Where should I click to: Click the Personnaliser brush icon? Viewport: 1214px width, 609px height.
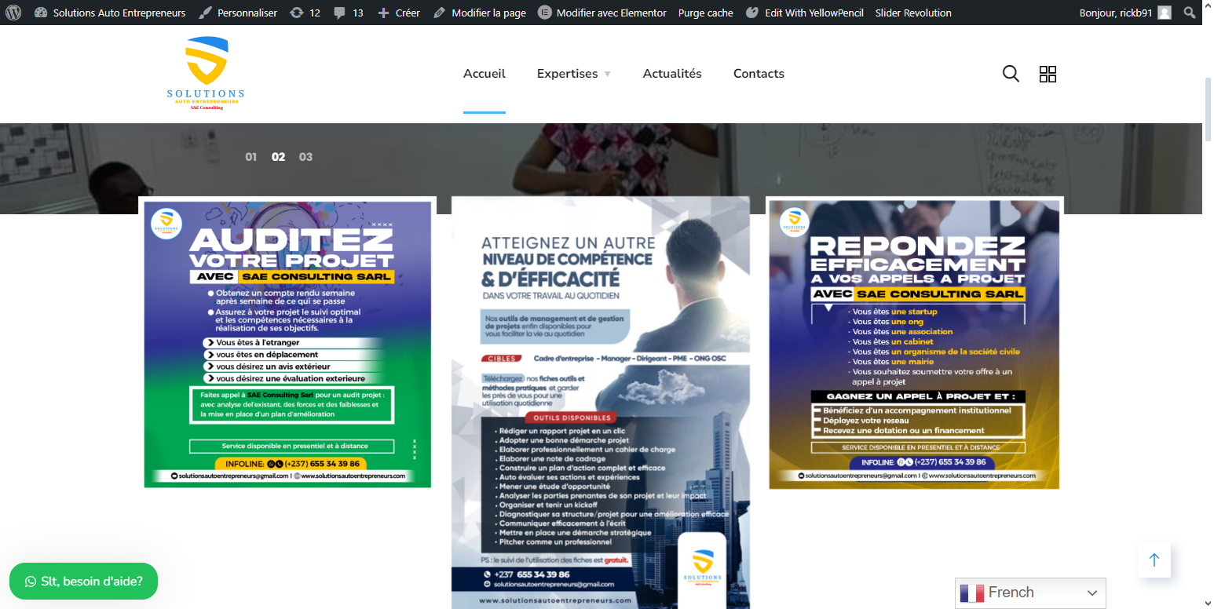(205, 13)
